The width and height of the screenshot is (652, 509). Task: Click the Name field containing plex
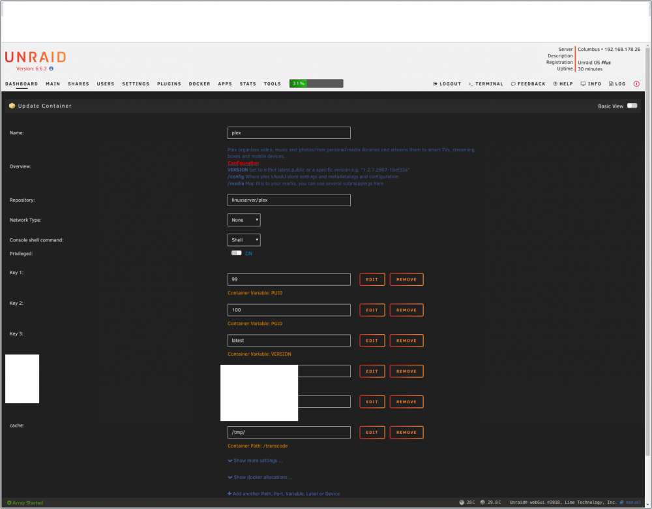point(289,132)
